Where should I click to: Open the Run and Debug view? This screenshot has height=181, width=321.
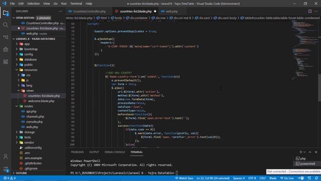[6, 49]
